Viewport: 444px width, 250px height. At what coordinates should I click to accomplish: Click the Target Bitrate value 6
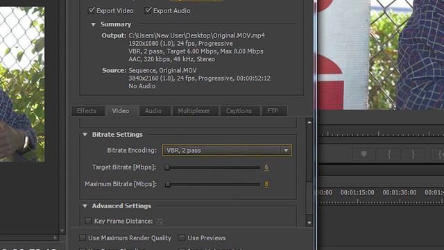(x=266, y=167)
